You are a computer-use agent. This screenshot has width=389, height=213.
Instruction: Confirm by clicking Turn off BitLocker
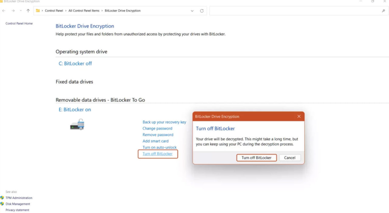(x=256, y=157)
